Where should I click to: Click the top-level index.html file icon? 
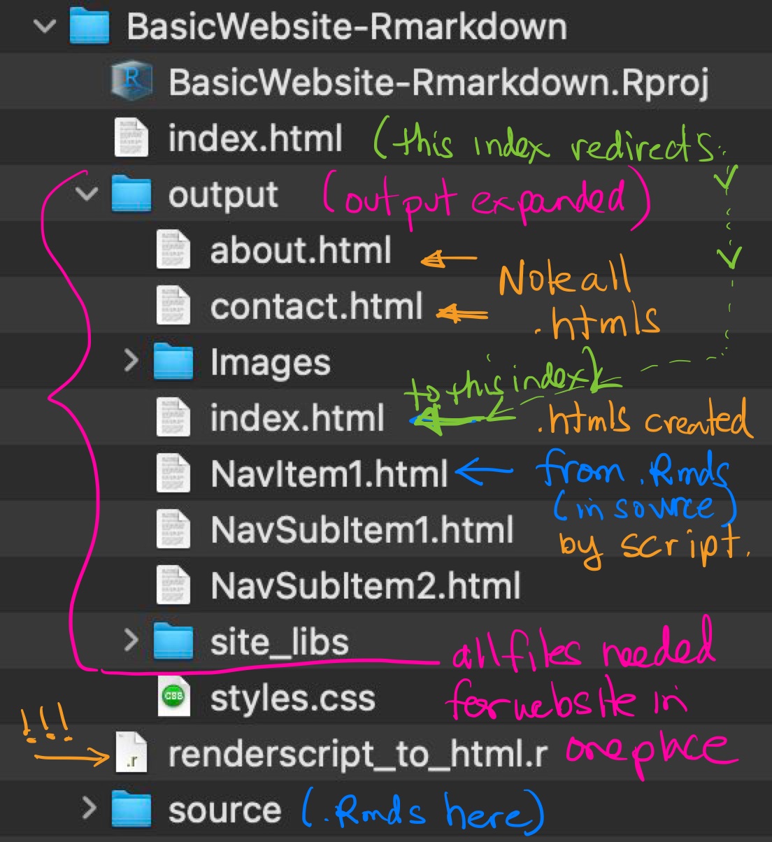[131, 138]
